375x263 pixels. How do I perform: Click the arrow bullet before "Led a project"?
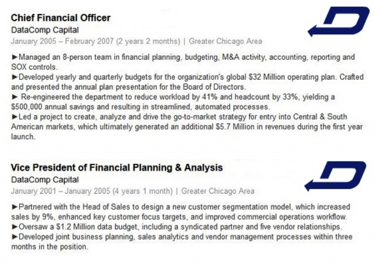15,117
